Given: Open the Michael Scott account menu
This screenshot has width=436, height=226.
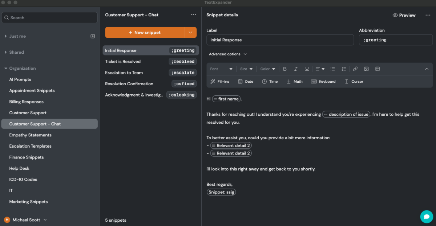Looking at the screenshot, I should point(25,220).
